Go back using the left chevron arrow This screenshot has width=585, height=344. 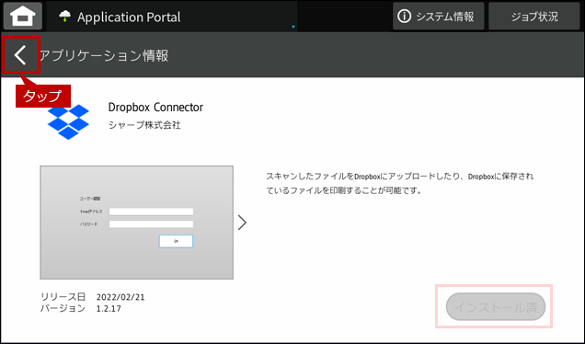20,55
